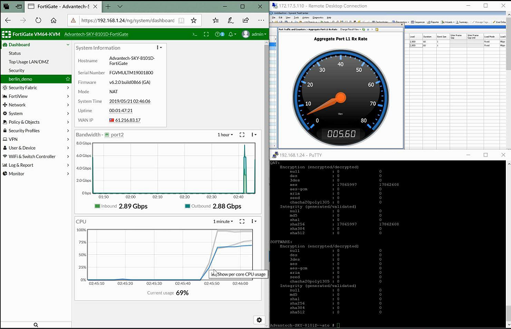Toggle Inbound series legend swatch
511x329 pixels.
pos(97,206)
